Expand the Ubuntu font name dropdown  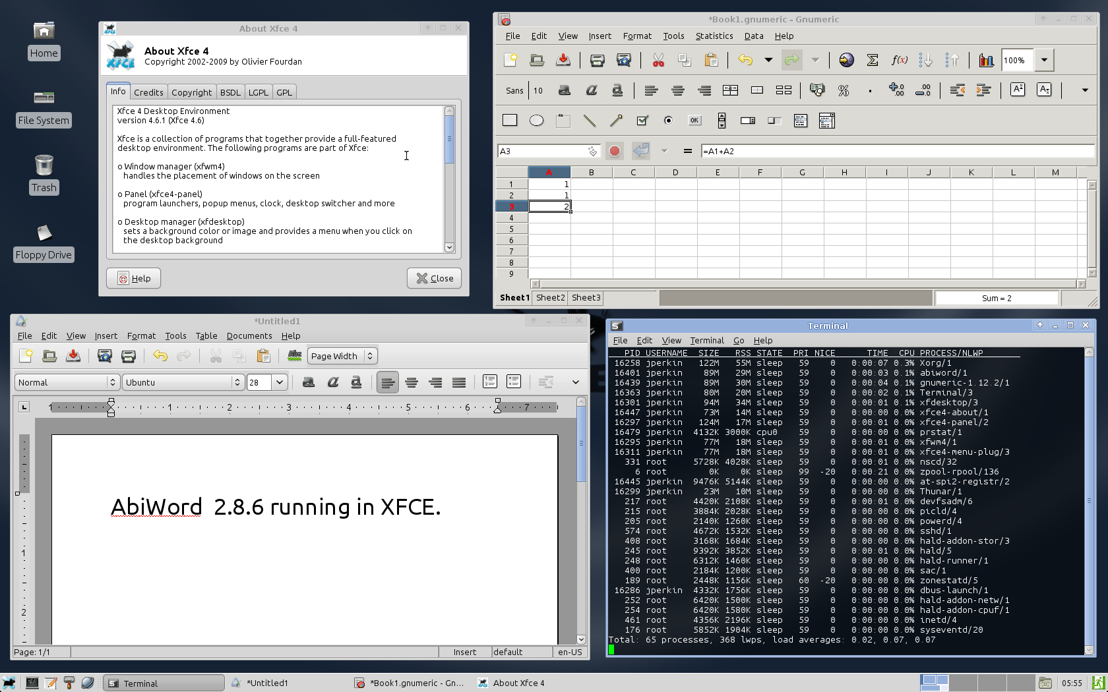[237, 382]
